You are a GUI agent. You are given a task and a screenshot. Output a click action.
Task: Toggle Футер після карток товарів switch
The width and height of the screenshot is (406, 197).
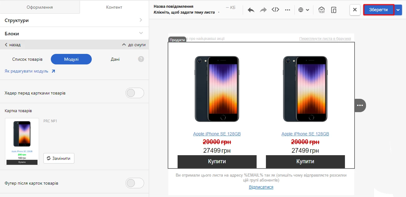point(135,183)
